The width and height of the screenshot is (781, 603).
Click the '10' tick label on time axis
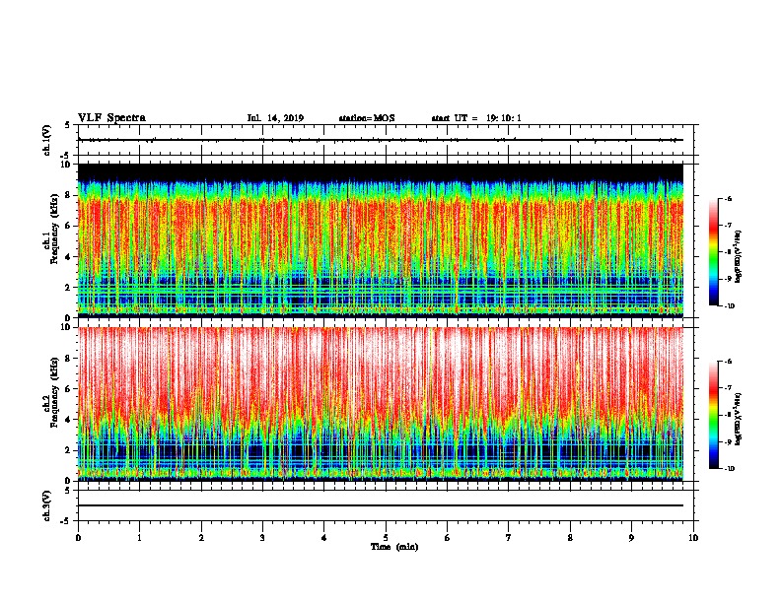693,537
